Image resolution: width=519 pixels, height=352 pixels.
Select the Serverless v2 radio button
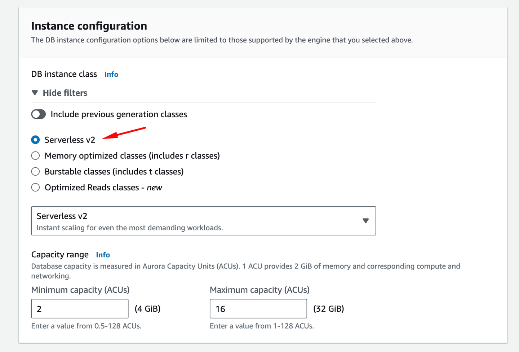point(35,140)
